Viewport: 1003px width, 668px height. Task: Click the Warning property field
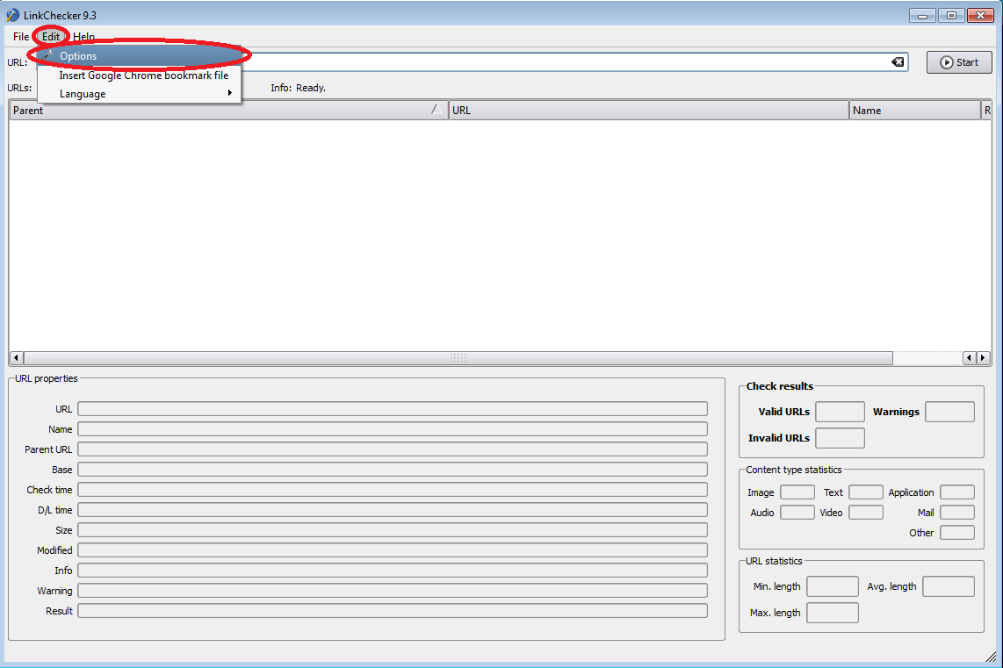pyautogui.click(x=392, y=591)
